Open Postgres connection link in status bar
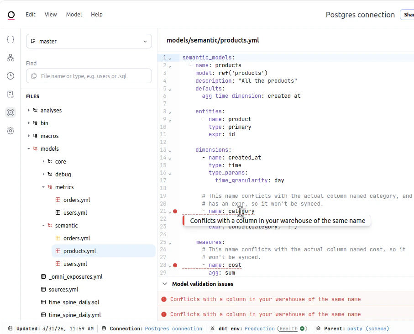414x334 pixels. 173,329
